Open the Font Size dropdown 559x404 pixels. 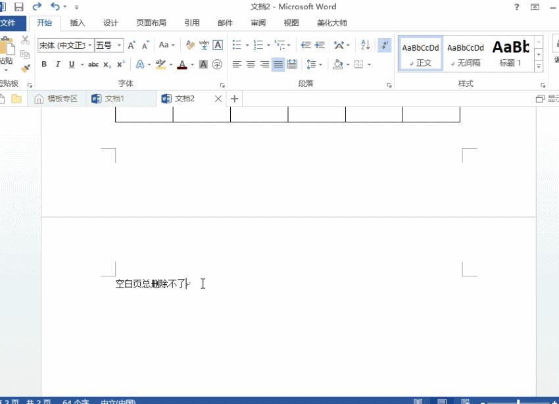click(x=118, y=45)
